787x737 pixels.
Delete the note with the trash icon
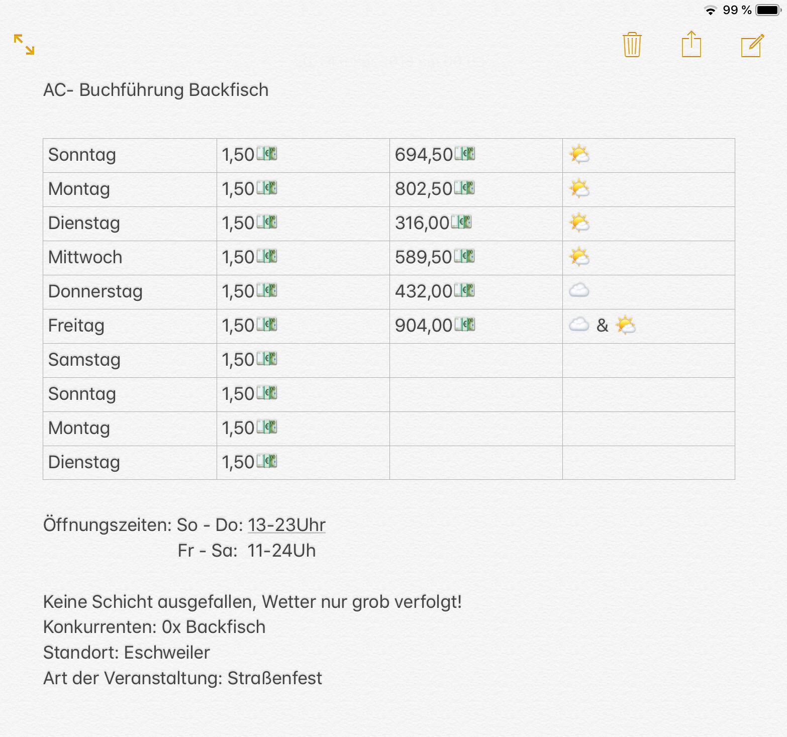[x=632, y=45]
